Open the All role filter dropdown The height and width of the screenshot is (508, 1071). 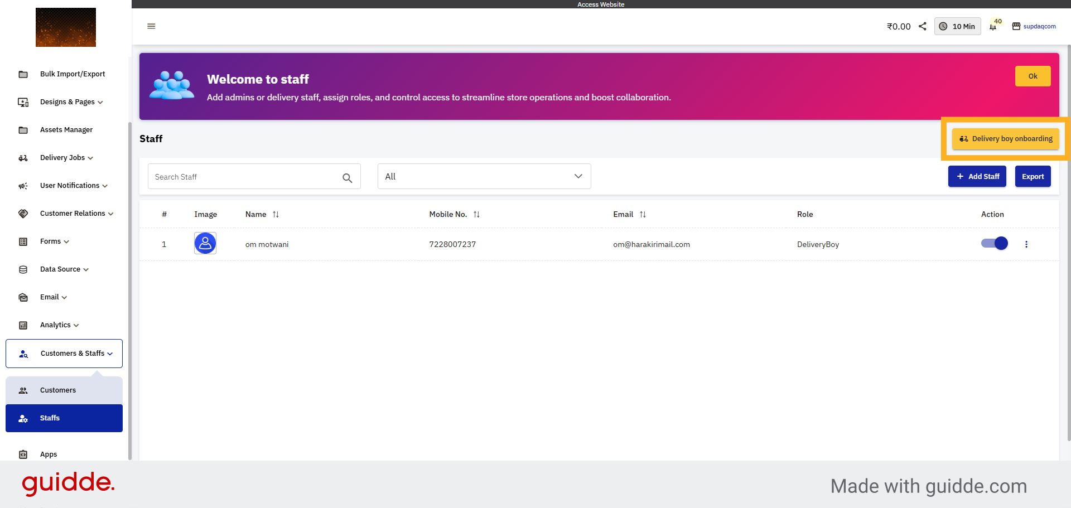click(x=483, y=176)
